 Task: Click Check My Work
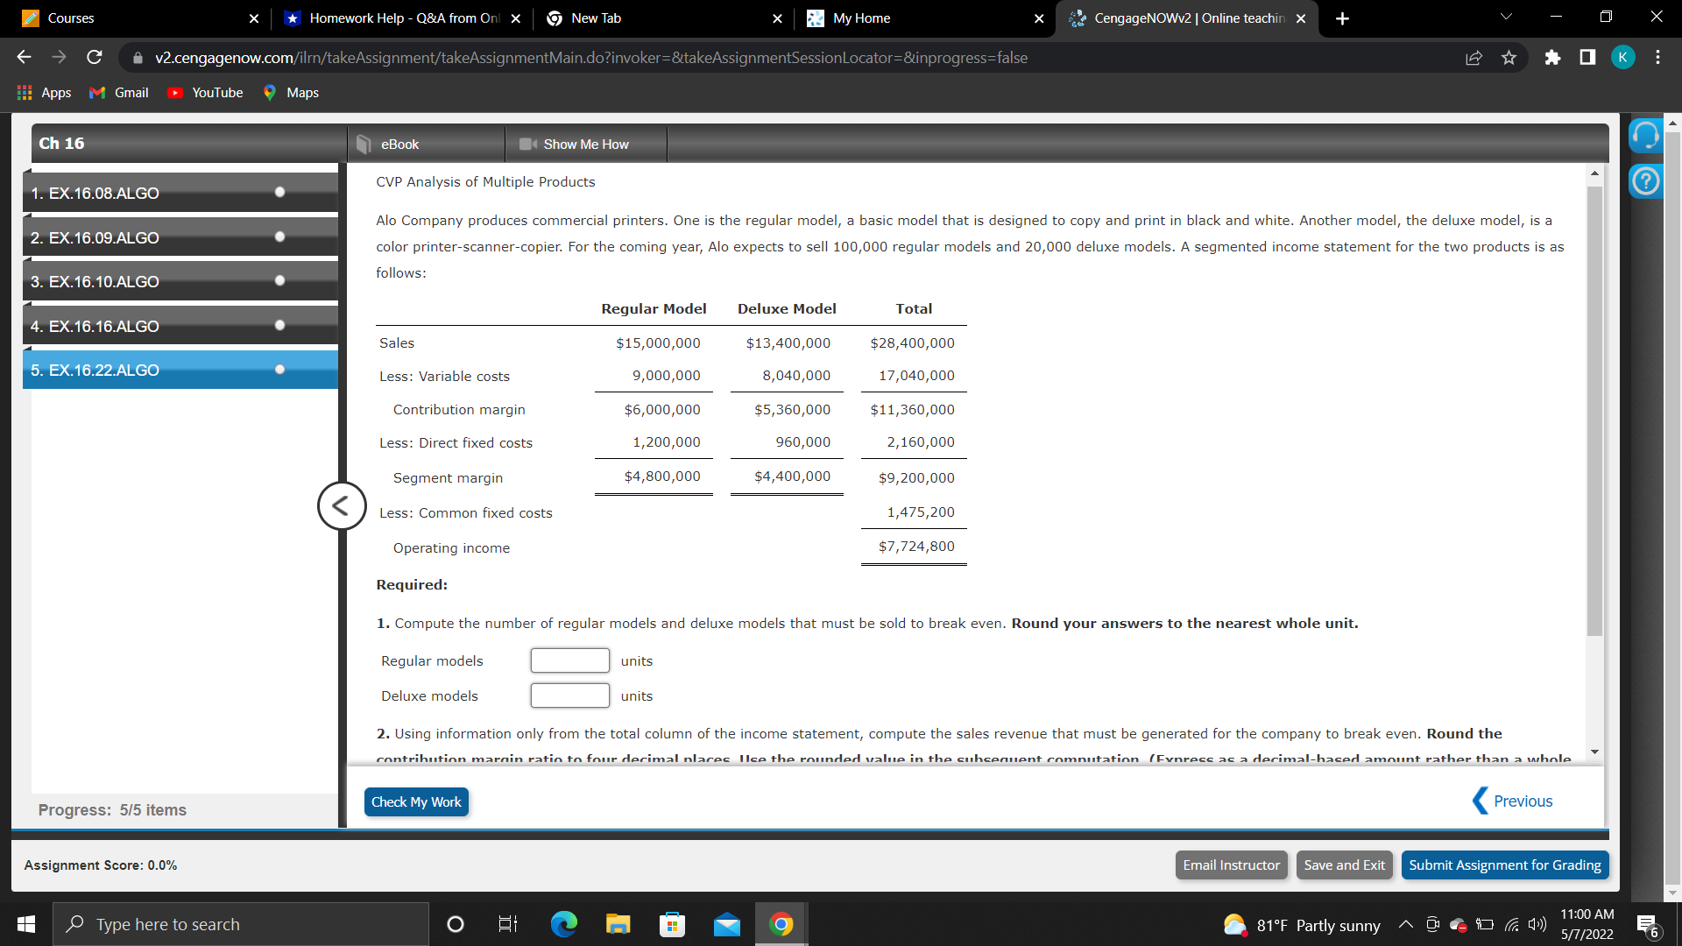pyautogui.click(x=415, y=801)
